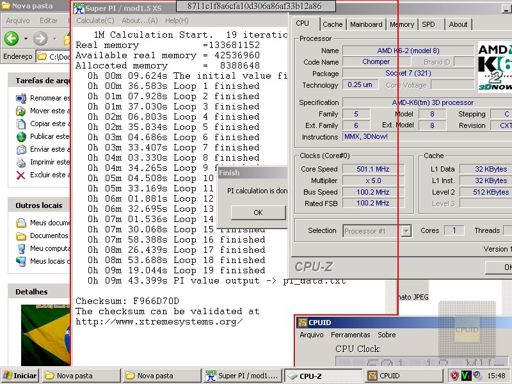Click Excluir este arquivo link
512x384 pixels.
[50, 175]
